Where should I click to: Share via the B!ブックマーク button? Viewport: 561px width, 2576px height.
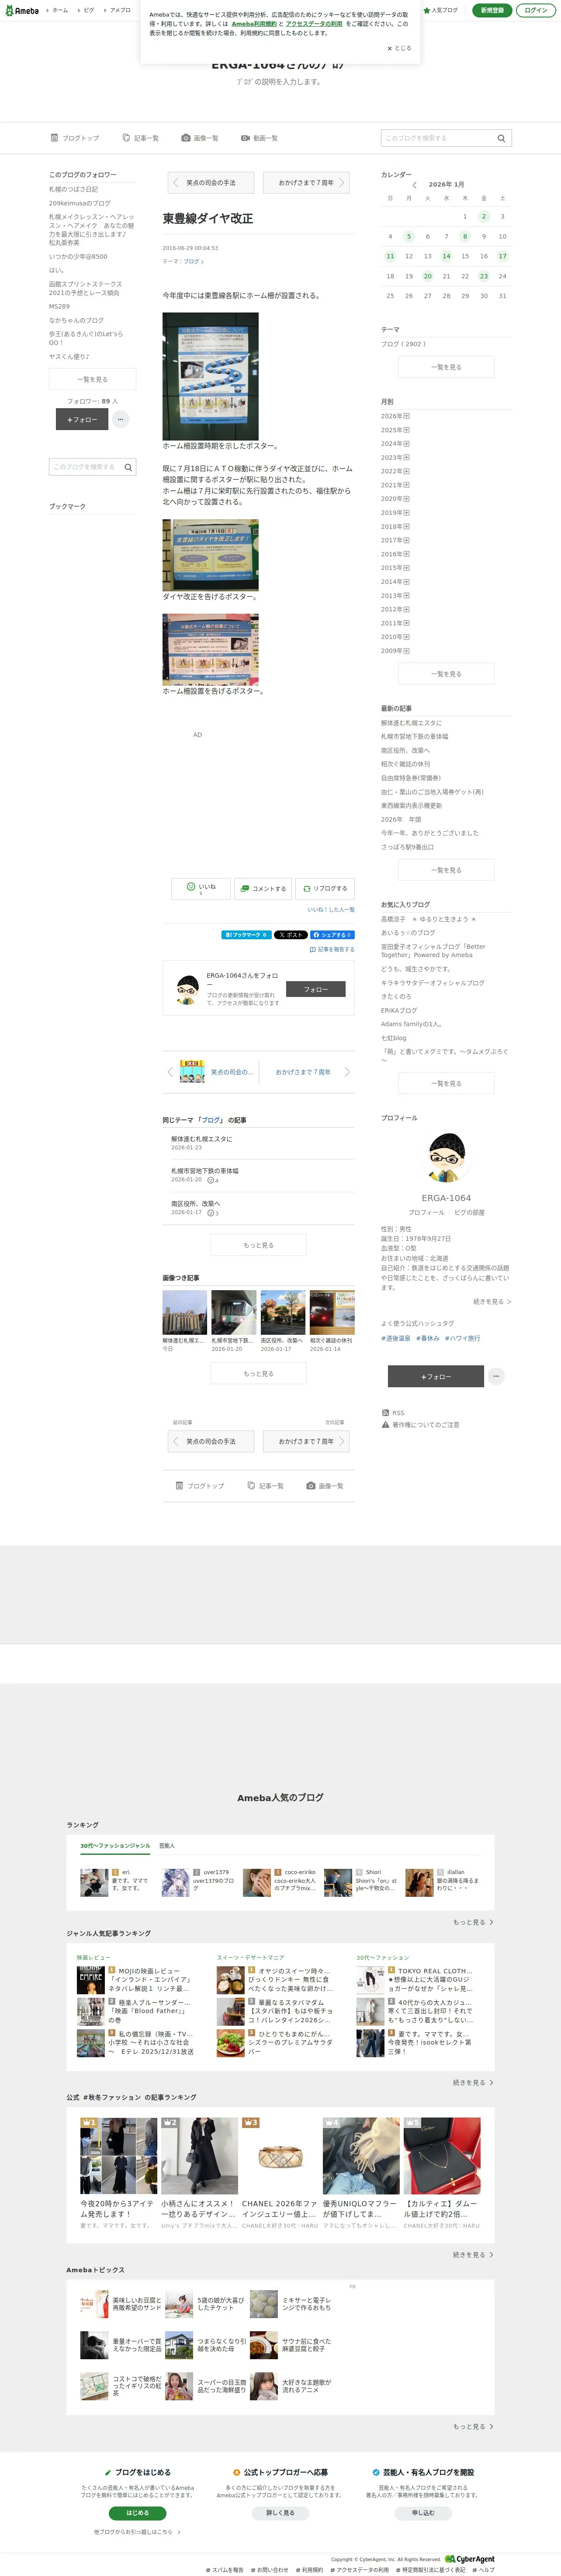[x=246, y=935]
